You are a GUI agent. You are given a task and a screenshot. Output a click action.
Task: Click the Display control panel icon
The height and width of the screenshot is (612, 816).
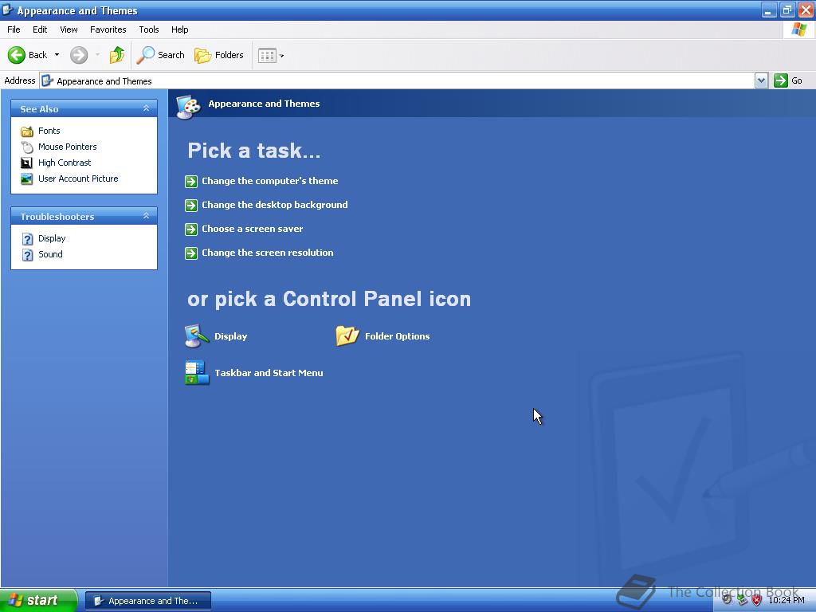197,336
